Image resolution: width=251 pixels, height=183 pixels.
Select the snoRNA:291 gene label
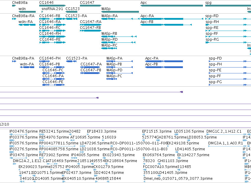tap(52, 9)
